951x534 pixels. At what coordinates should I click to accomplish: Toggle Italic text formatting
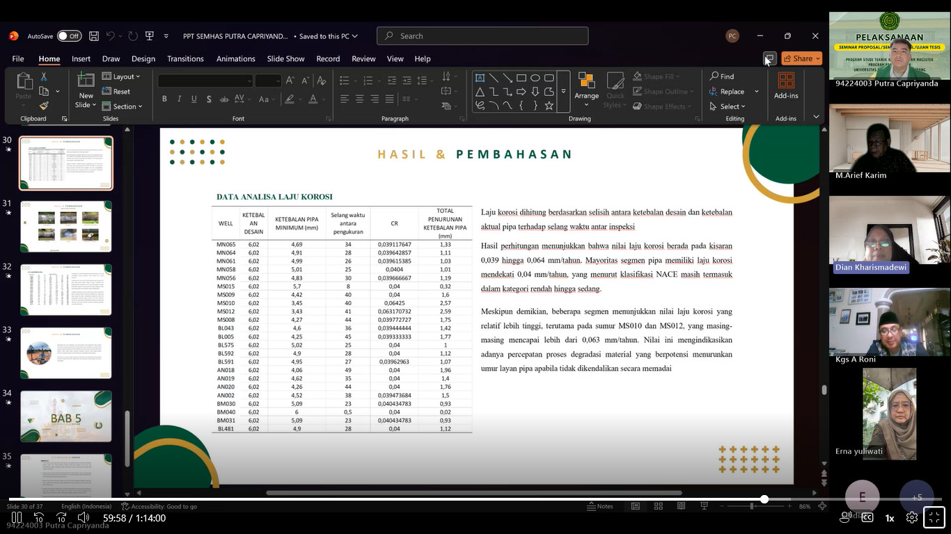179,99
